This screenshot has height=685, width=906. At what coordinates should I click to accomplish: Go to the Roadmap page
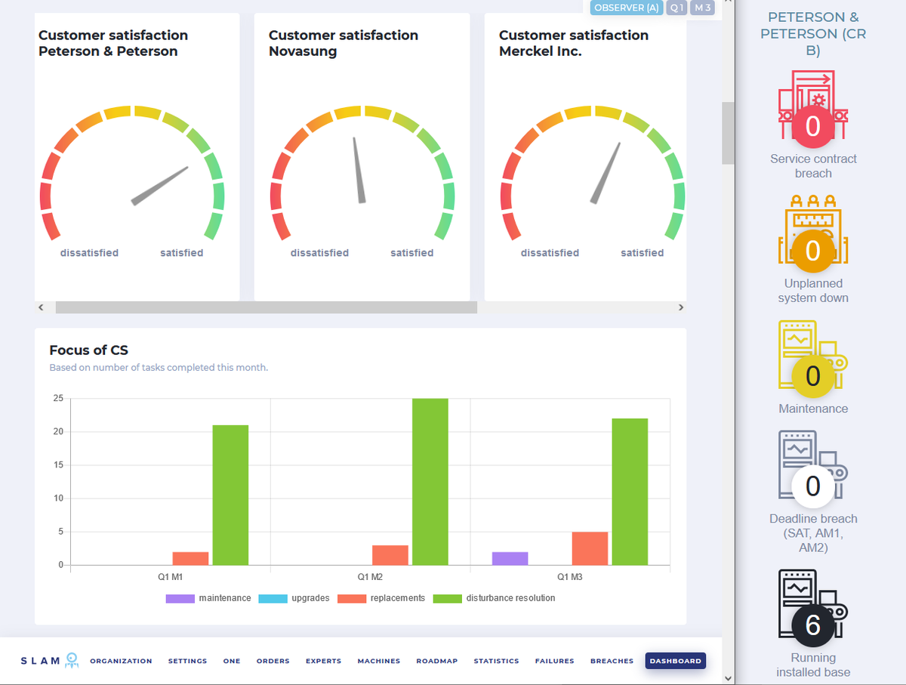coord(437,661)
